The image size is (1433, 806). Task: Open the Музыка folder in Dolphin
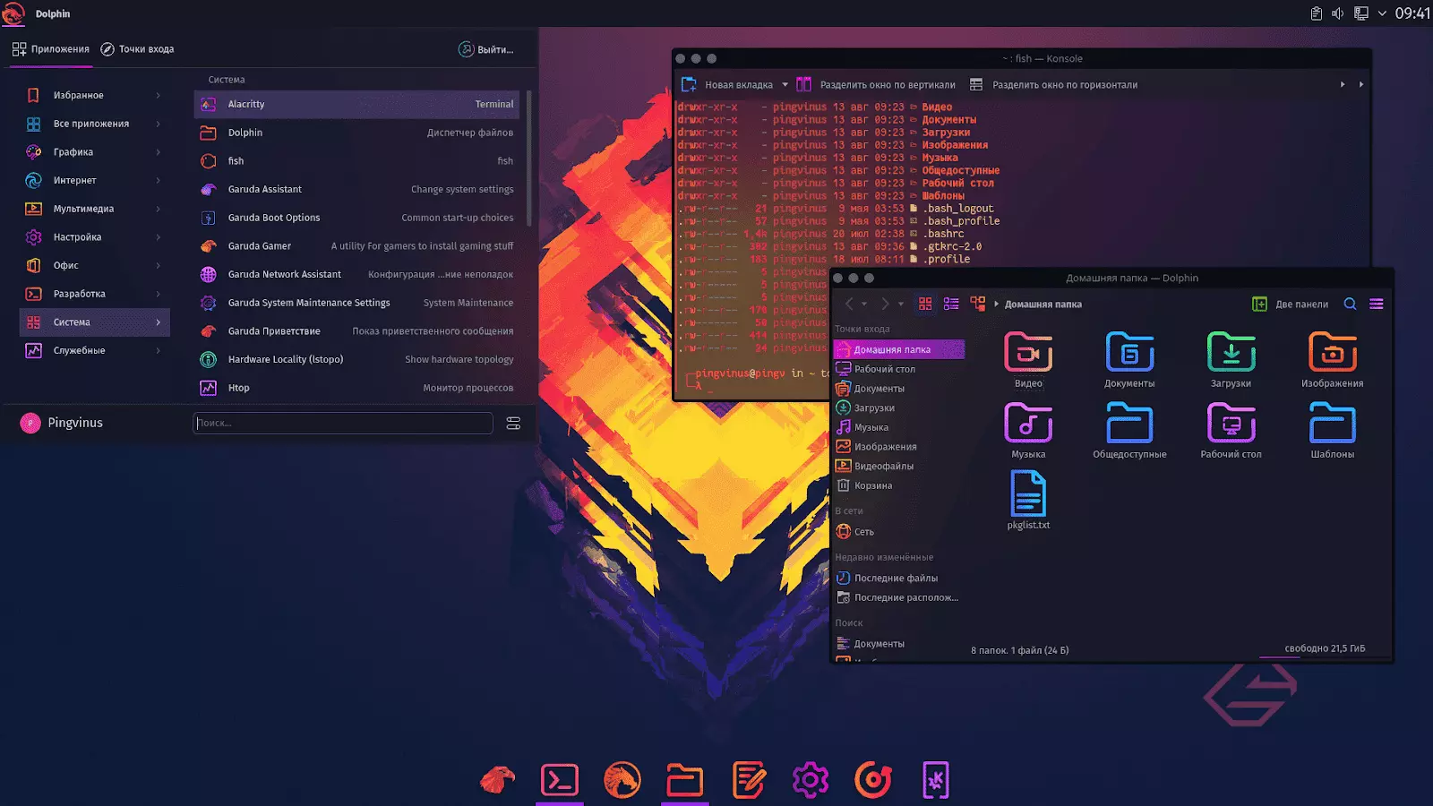click(x=1028, y=430)
